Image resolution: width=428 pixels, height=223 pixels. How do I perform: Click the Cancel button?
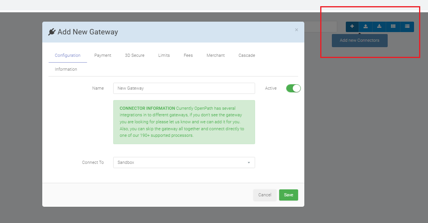265,195
